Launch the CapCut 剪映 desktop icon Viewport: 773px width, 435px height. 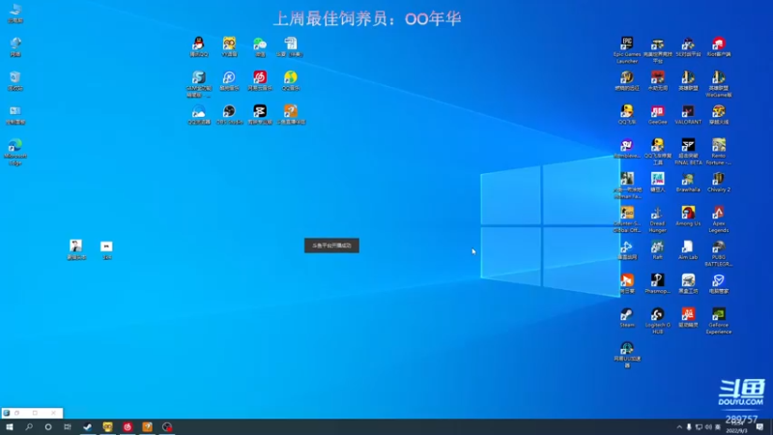[260, 114]
